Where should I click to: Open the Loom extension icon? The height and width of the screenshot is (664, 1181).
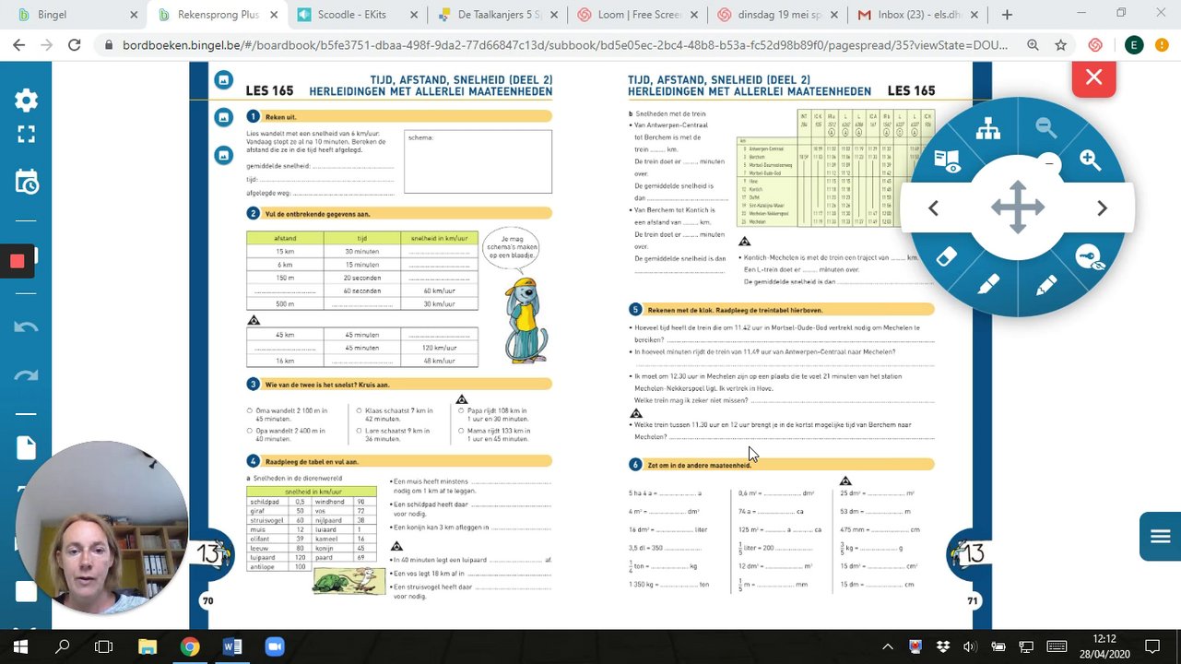coord(1095,45)
